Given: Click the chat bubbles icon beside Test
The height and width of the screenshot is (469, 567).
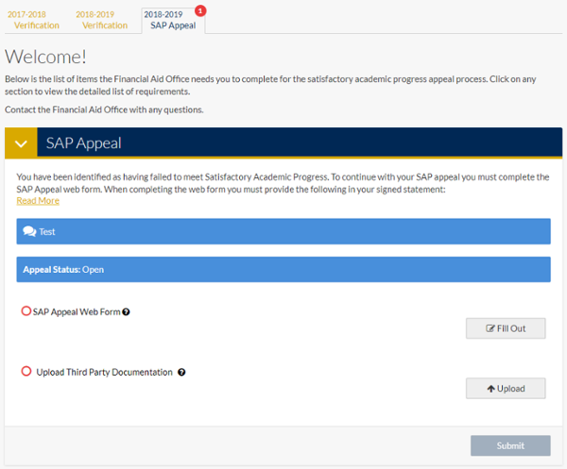Looking at the screenshot, I should pyautogui.click(x=29, y=231).
